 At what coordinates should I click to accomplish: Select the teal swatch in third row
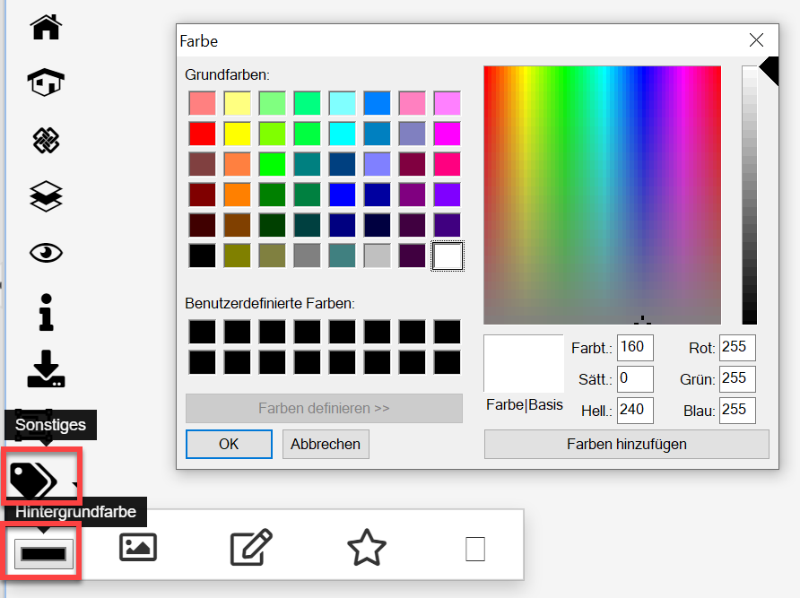pos(307,164)
